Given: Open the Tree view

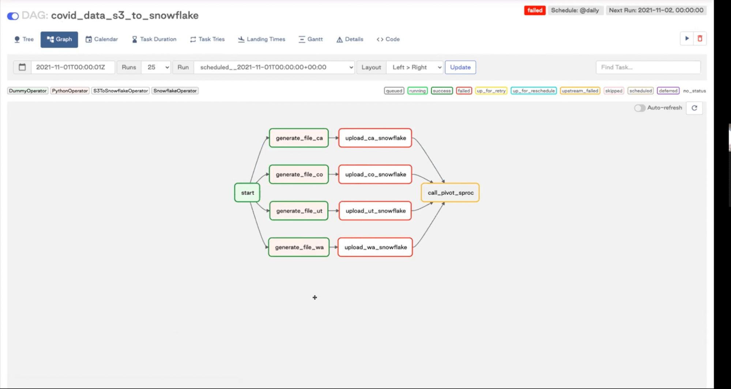Looking at the screenshot, I should pos(24,39).
